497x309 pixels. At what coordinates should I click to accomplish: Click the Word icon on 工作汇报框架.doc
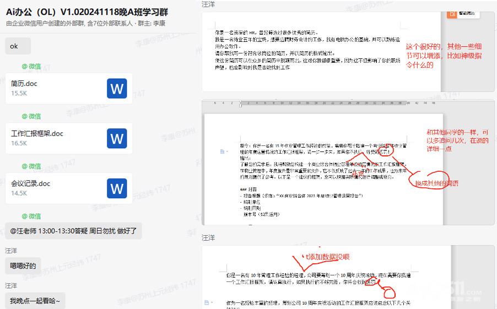[117, 138]
